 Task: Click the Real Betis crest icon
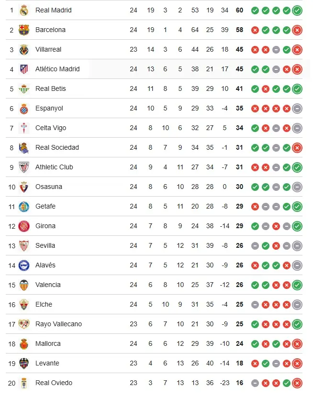click(x=24, y=88)
